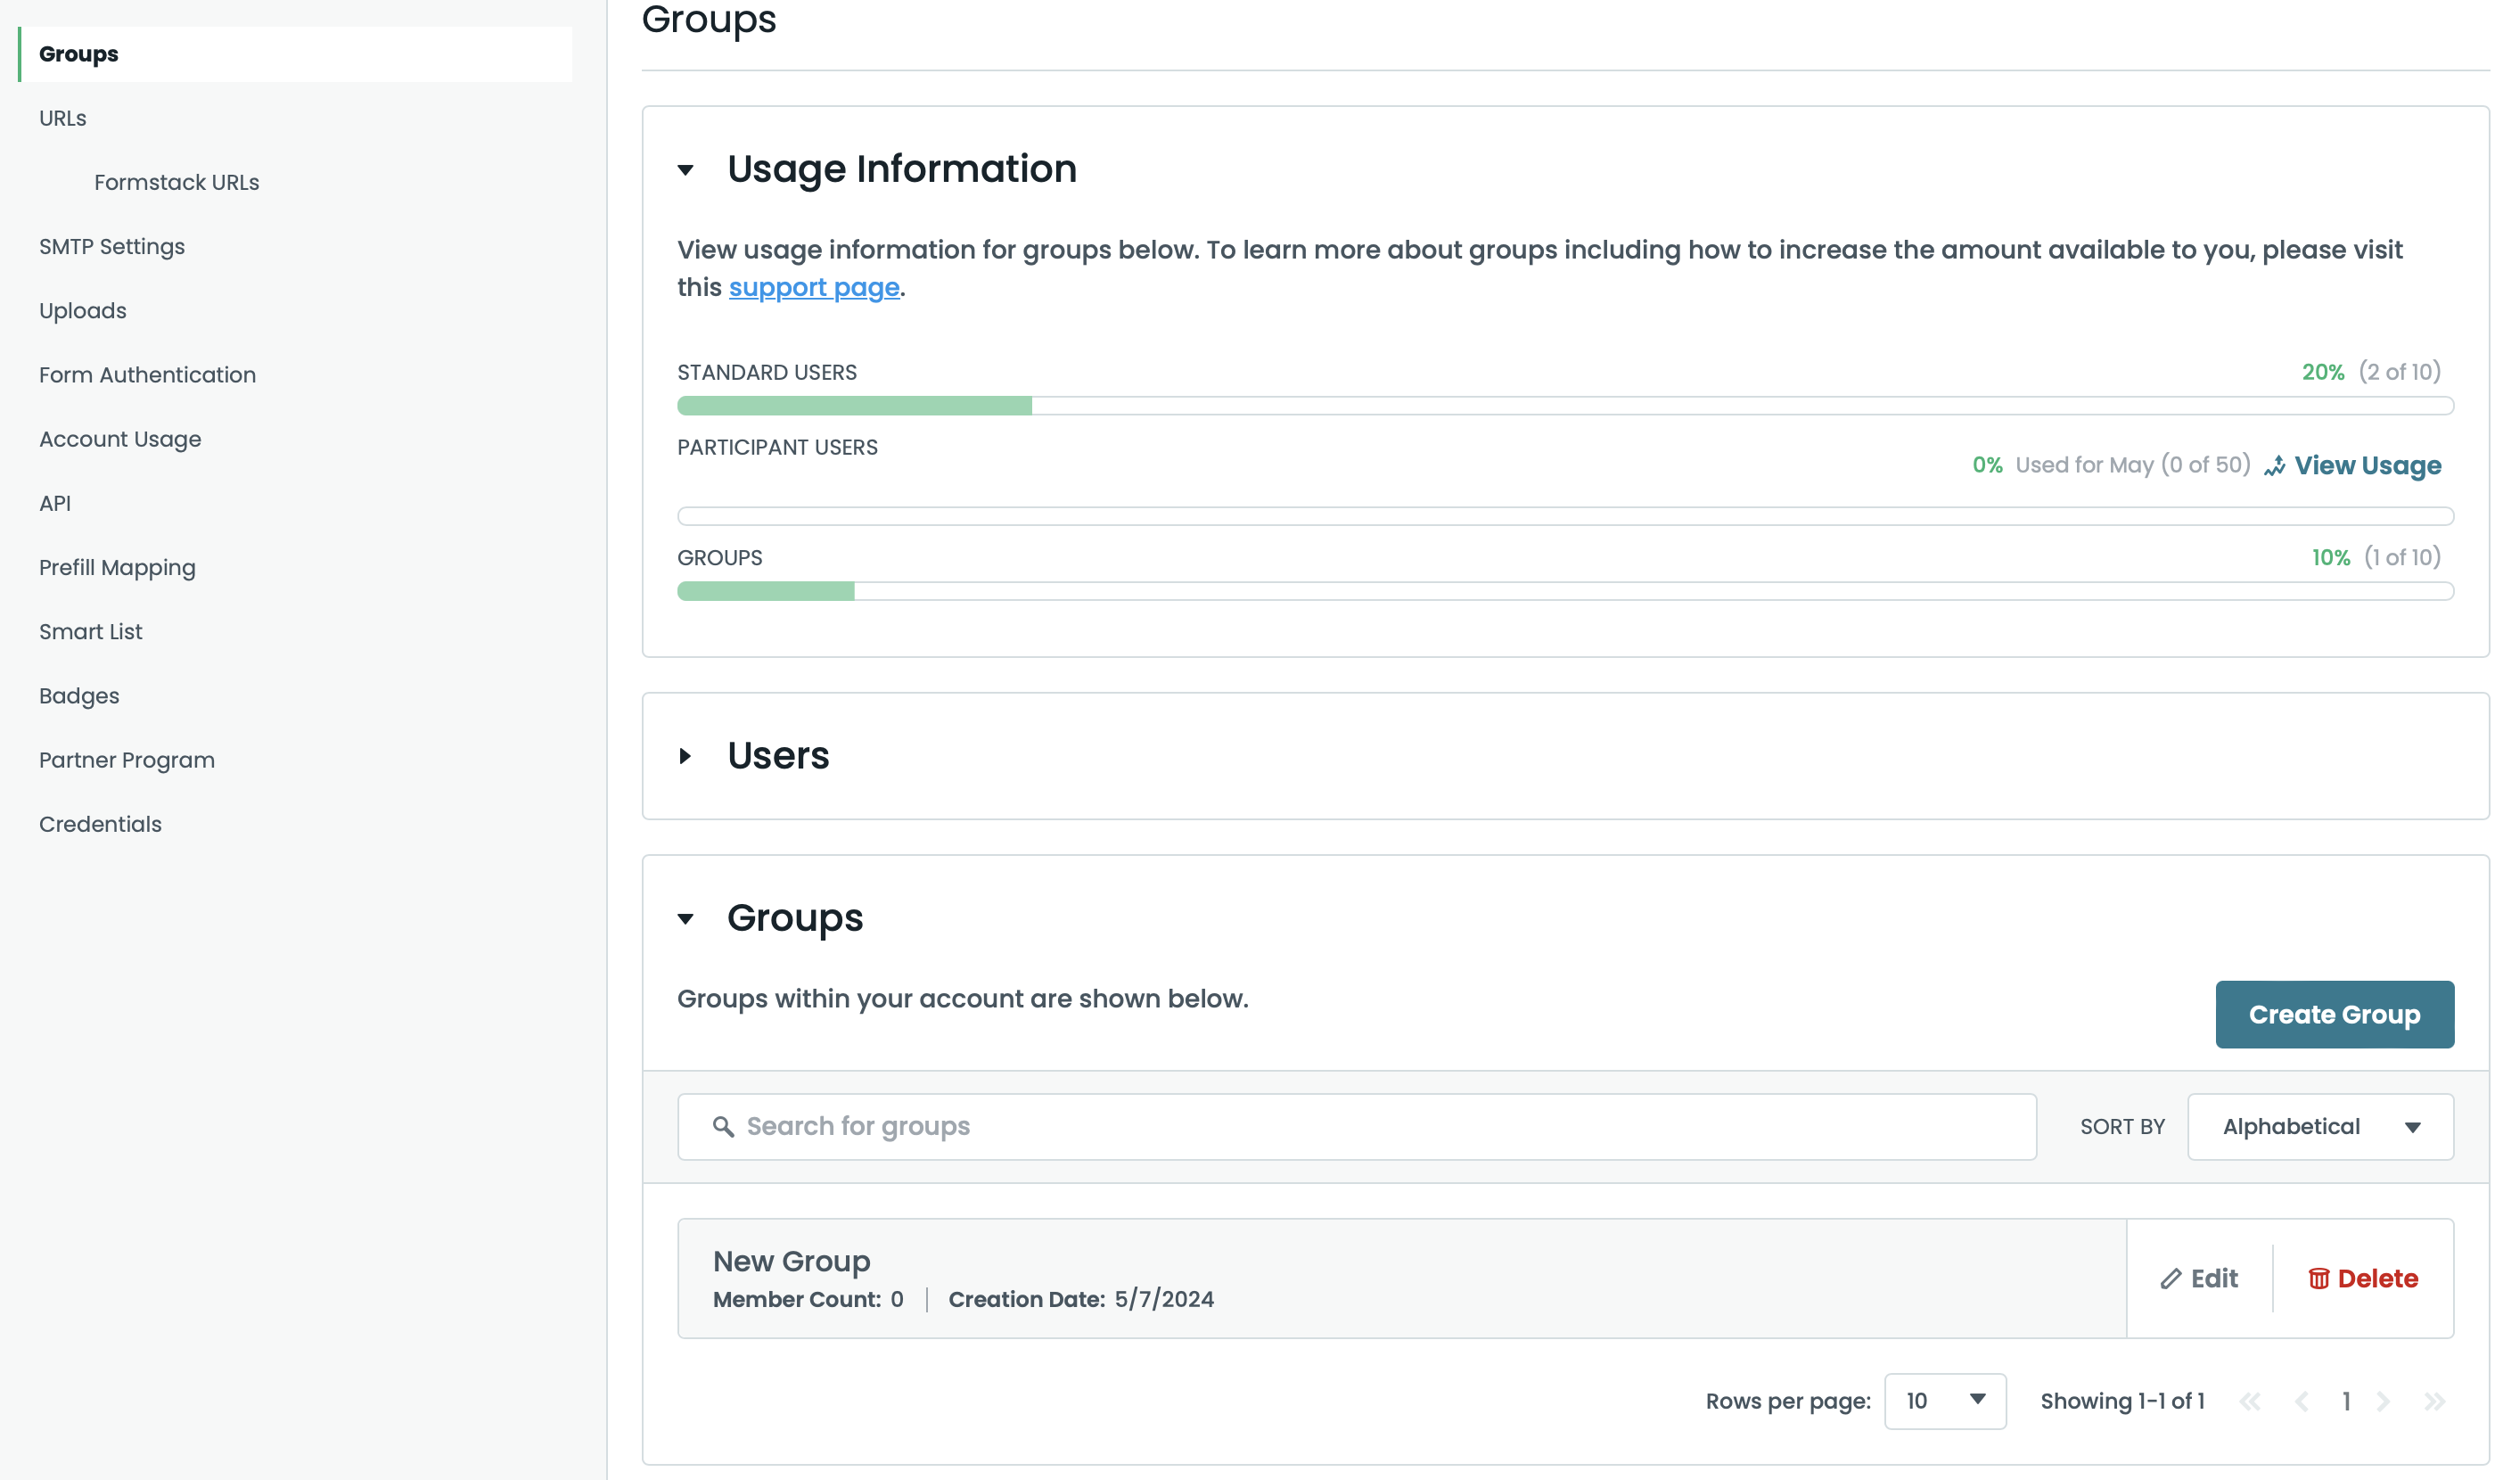Click the pencil icon beside Edit
2503x1480 pixels.
pos(2170,1279)
